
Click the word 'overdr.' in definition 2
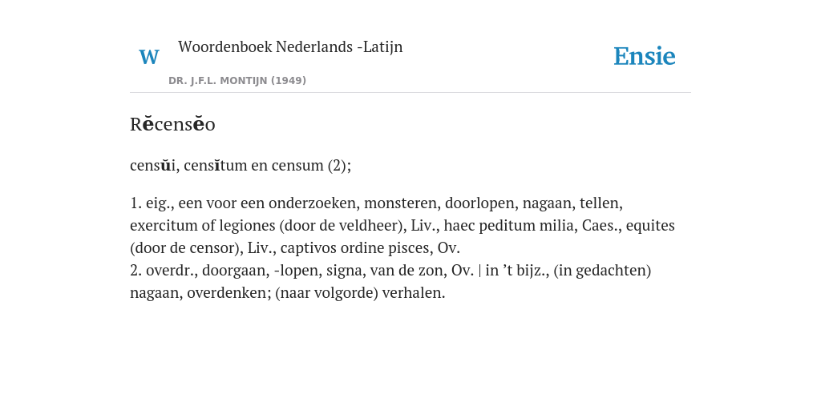point(172,271)
